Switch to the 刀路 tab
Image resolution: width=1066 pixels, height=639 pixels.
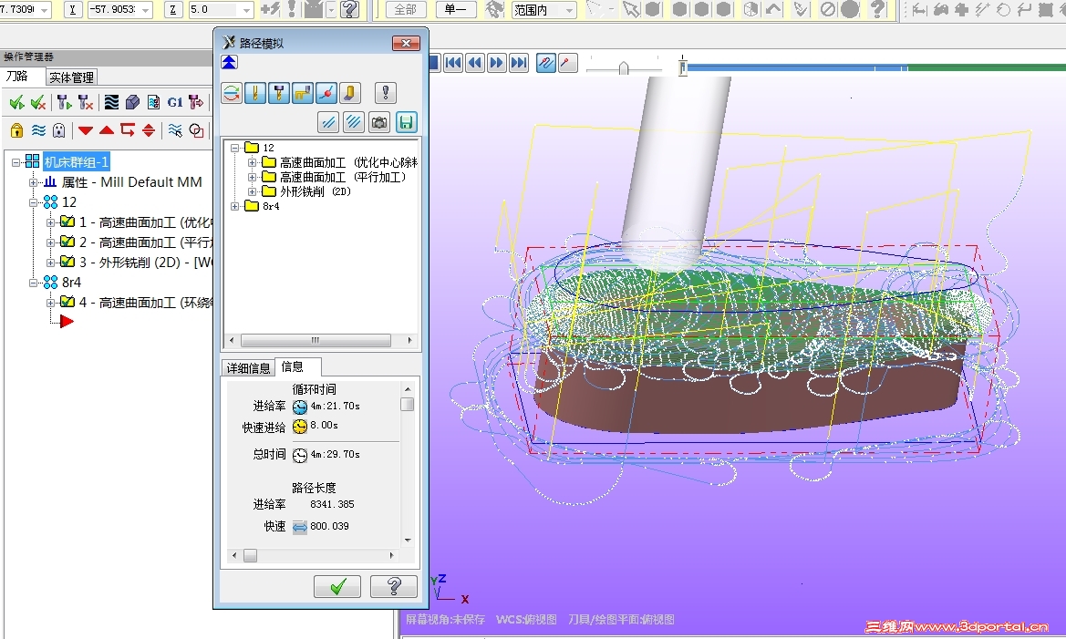tap(17, 77)
